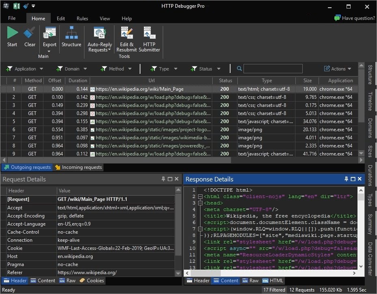Click the Have question chat icon
The width and height of the screenshot is (377, 294).
(x=337, y=18)
